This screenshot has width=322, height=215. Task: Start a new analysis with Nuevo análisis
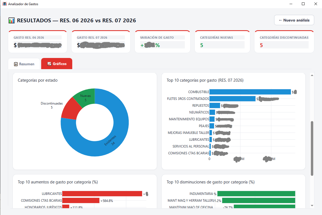[x=294, y=20]
